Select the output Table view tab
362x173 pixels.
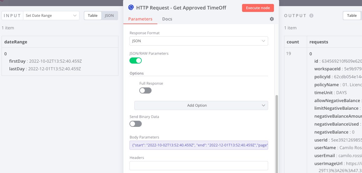click(352, 16)
